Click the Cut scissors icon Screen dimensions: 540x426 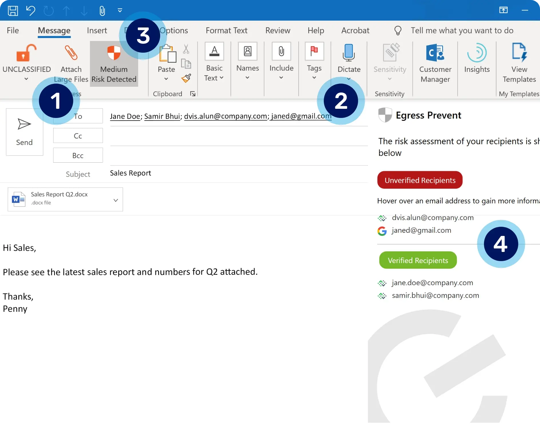186,49
